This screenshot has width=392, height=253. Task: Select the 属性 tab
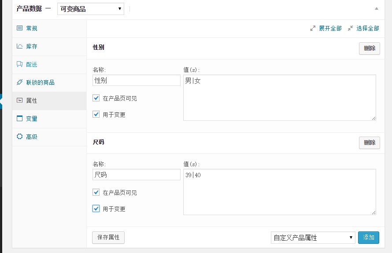pyautogui.click(x=49, y=101)
